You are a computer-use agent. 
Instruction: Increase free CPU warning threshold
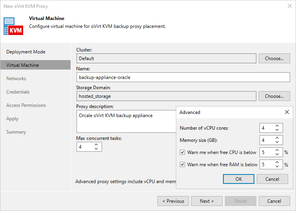coord(277,150)
